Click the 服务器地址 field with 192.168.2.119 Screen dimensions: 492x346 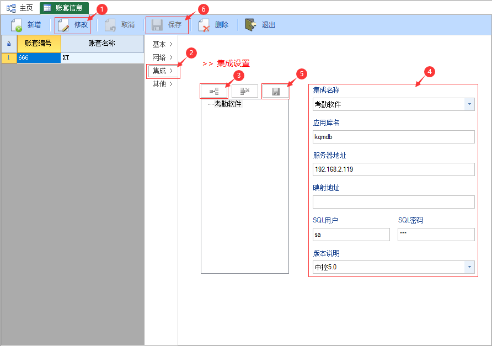pos(393,169)
